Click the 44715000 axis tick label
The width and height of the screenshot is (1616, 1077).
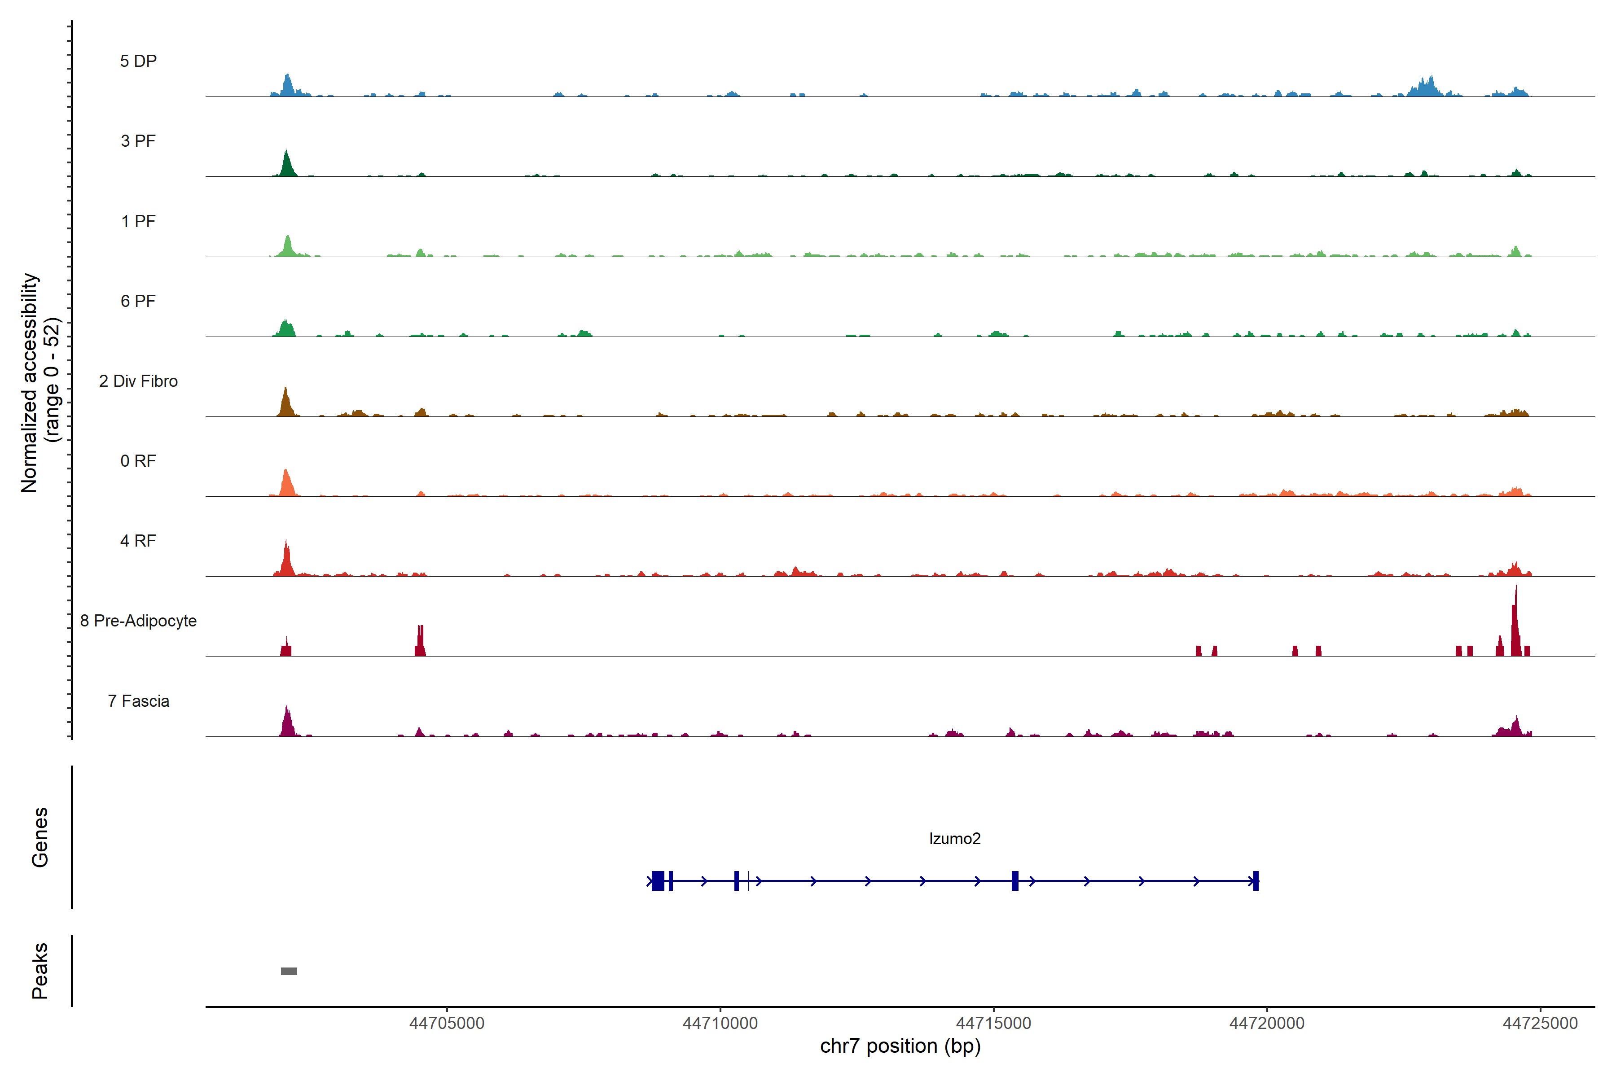pos(993,1024)
